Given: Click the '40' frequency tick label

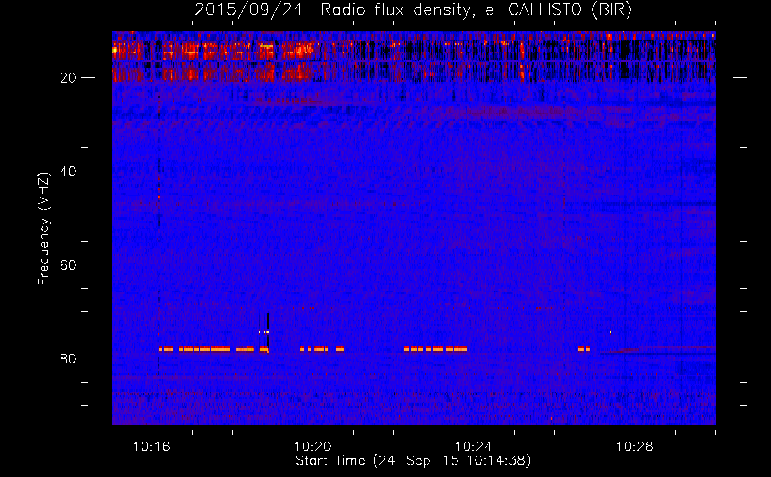Looking at the screenshot, I should tap(68, 171).
